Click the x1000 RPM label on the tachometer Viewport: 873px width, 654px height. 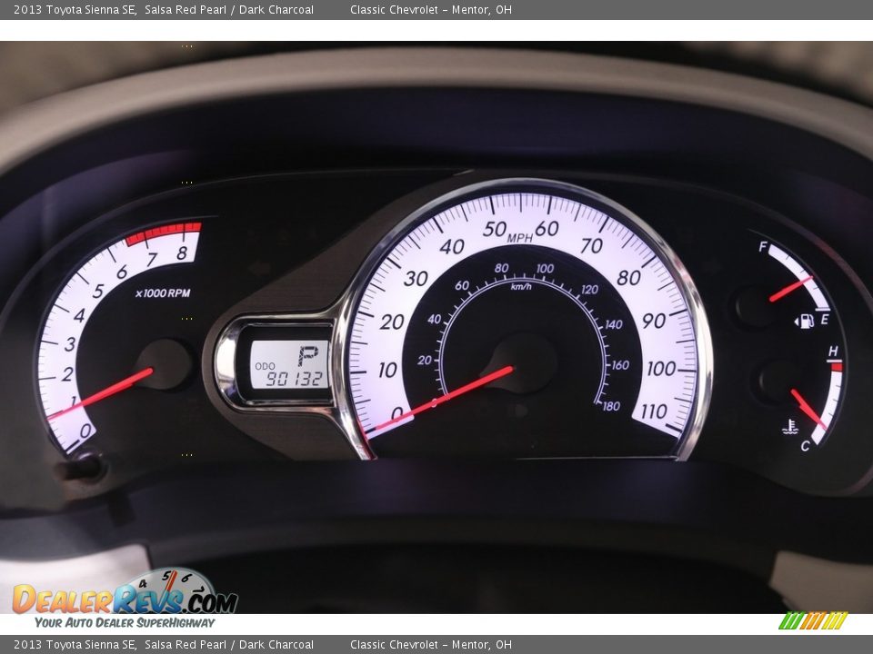click(163, 293)
